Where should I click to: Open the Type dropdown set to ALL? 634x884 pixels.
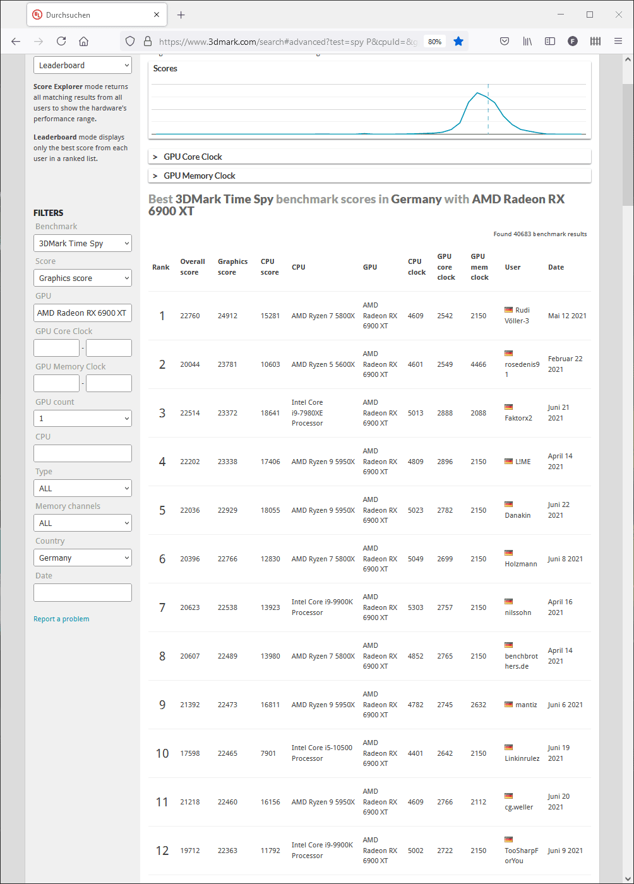[83, 488]
